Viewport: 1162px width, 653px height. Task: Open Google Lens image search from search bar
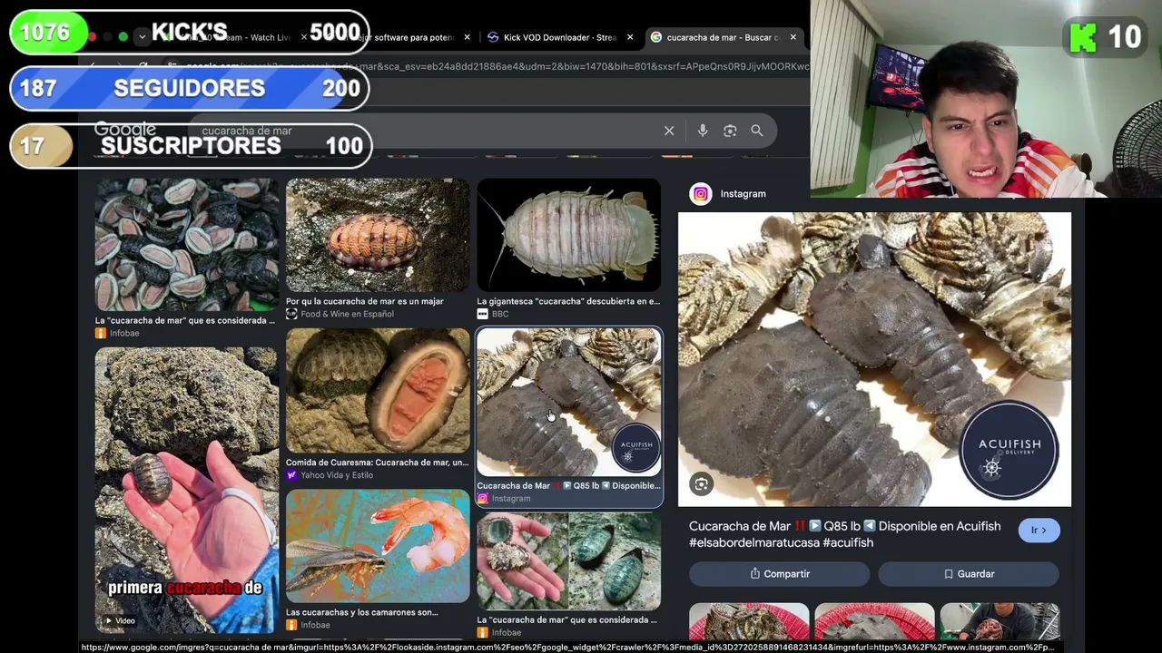pos(730,131)
